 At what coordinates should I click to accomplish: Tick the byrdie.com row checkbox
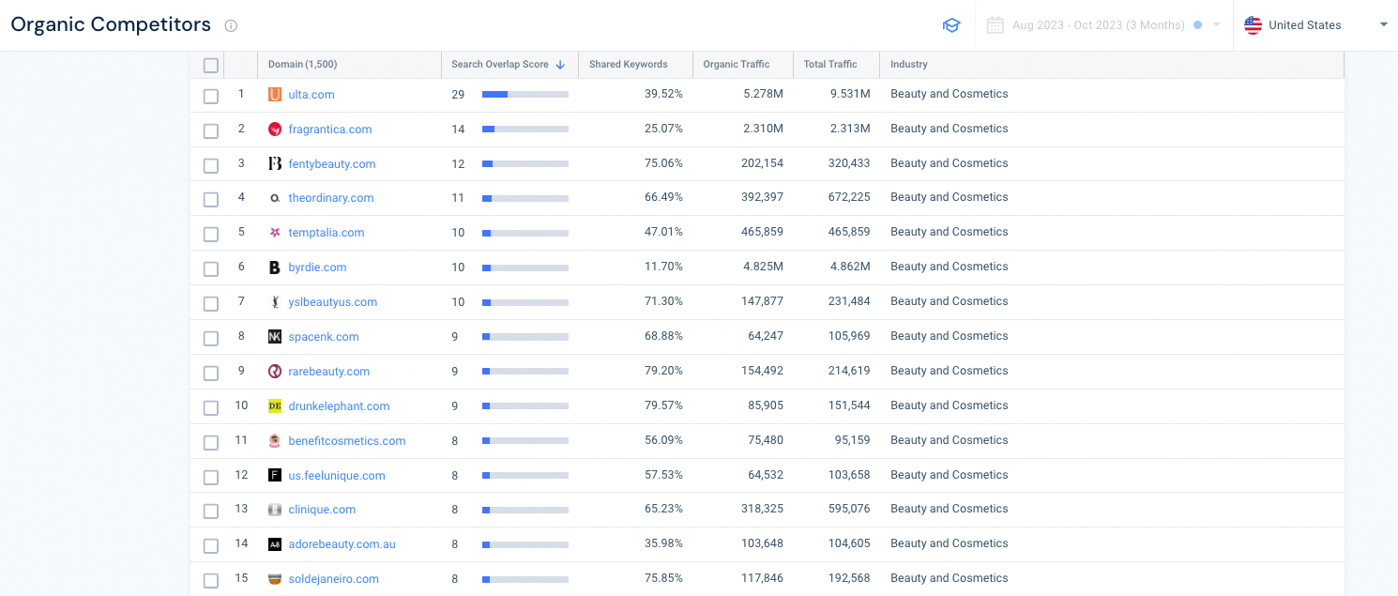(211, 269)
